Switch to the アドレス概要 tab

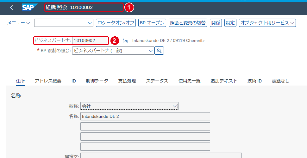click(48, 81)
